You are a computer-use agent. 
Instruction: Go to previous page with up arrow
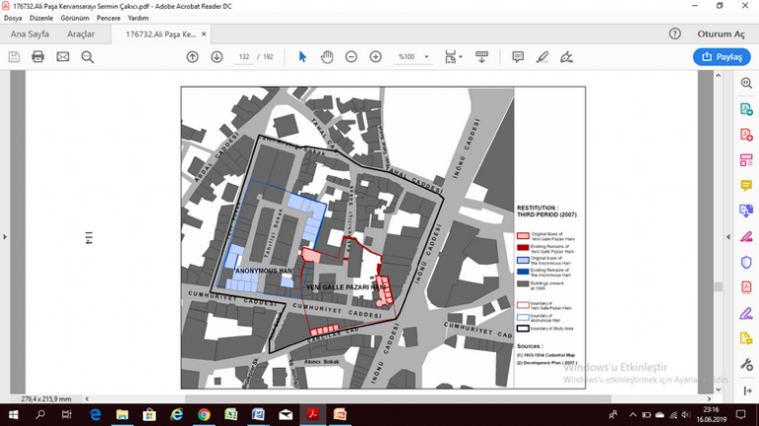193,56
